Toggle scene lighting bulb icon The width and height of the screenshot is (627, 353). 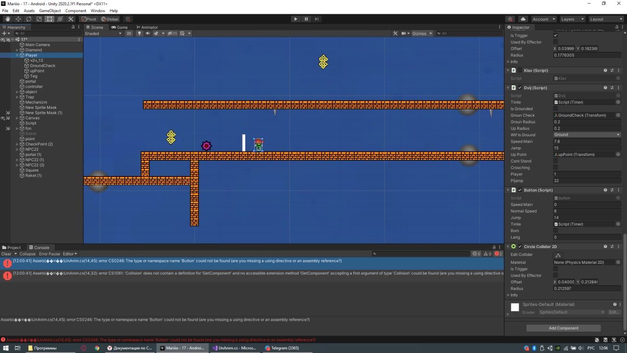click(139, 33)
